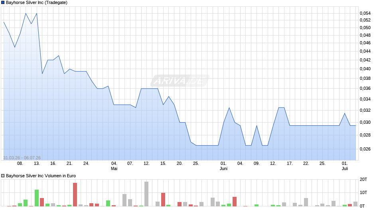
Task: Click the price axis label 0,044
Action: [365, 51]
